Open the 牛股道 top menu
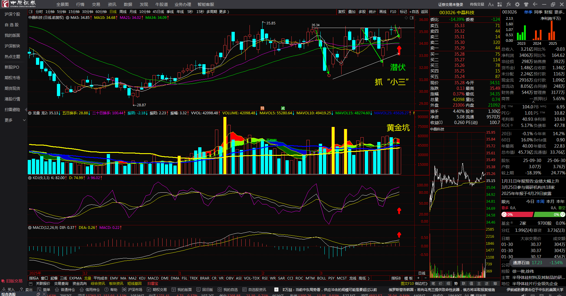The height and width of the screenshot is (296, 566). (x=162, y=4)
